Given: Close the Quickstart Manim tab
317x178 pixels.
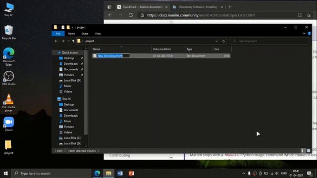Looking at the screenshot, I should (x=166, y=7).
